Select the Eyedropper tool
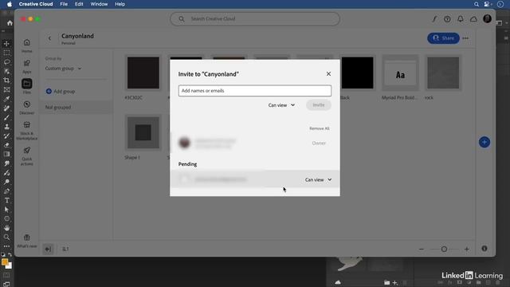510x287 pixels. pos(6,99)
